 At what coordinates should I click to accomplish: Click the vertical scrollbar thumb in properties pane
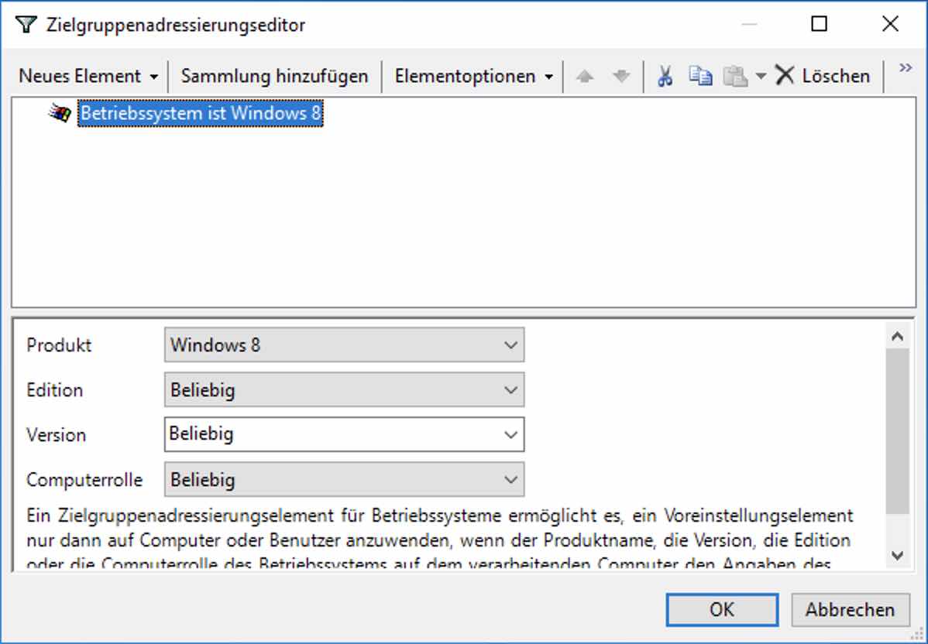point(897,431)
